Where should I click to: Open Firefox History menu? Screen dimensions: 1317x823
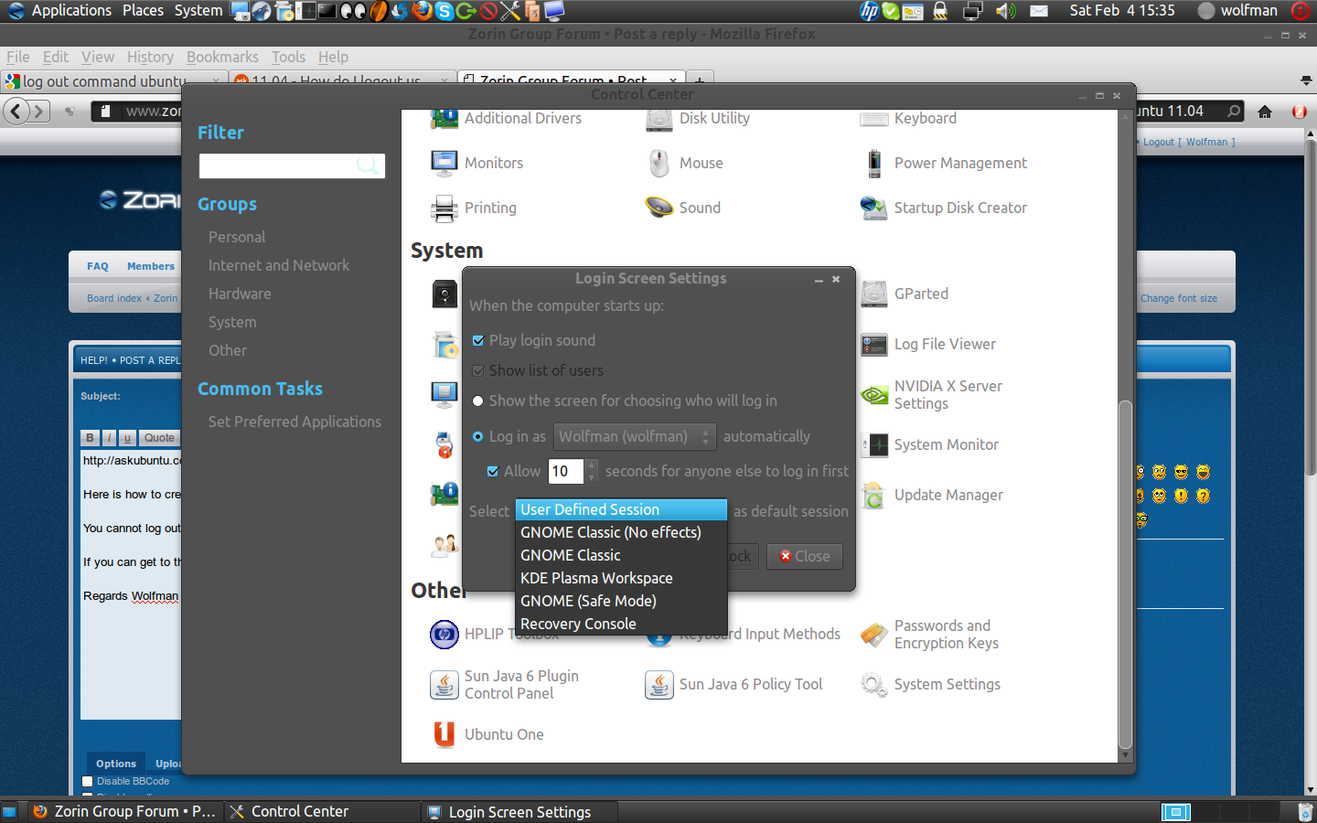tap(150, 57)
